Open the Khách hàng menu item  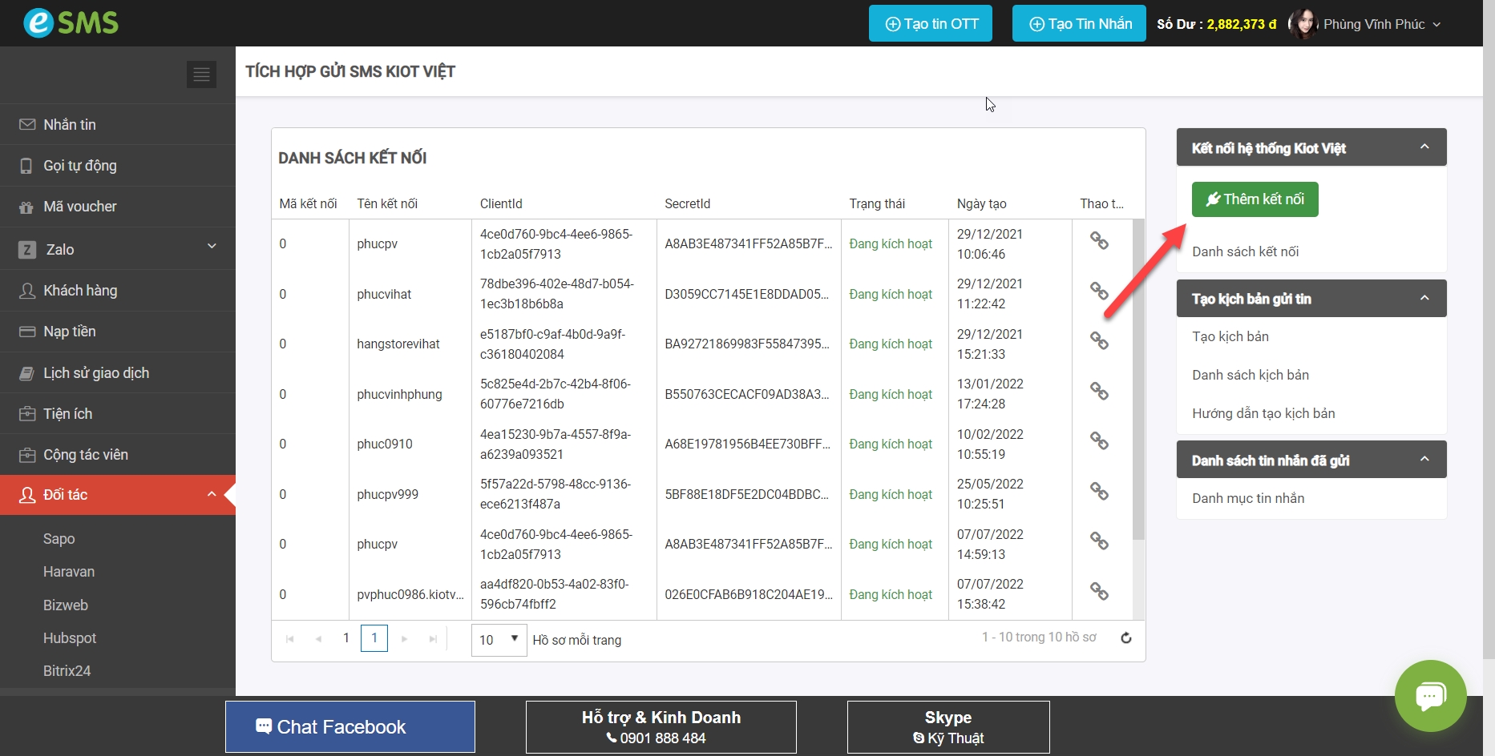tap(80, 291)
